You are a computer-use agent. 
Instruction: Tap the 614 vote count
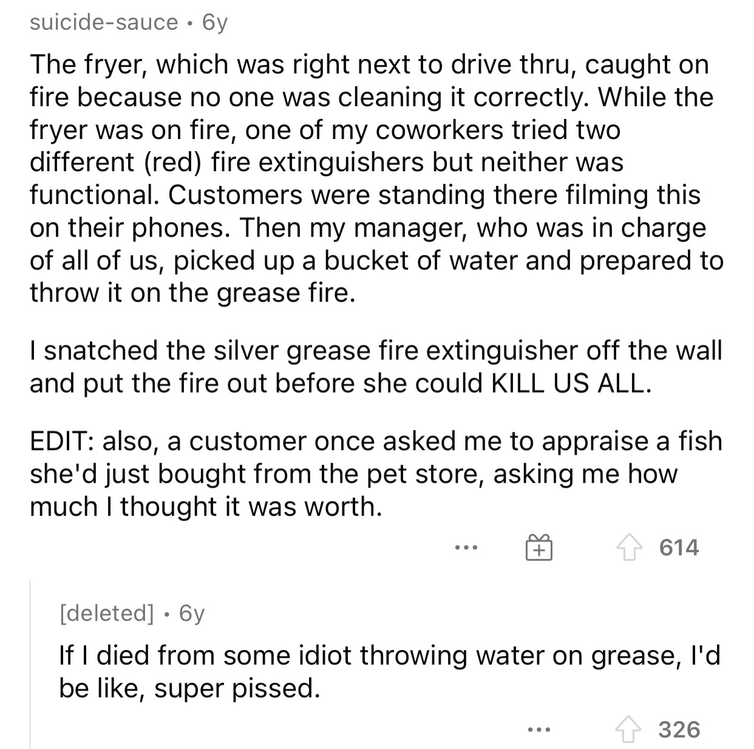click(x=679, y=547)
